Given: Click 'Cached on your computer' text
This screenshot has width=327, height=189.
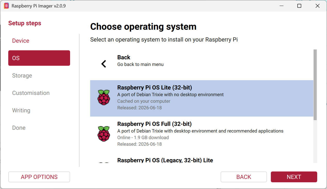Looking at the screenshot, I should click(x=144, y=101).
